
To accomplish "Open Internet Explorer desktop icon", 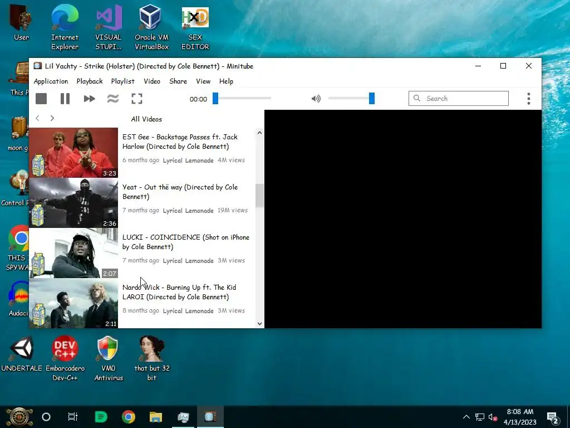I will click(x=65, y=27).
